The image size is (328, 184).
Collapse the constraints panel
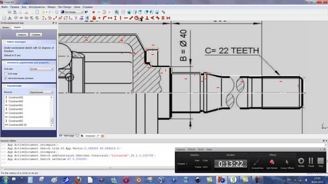[x=54, y=86]
